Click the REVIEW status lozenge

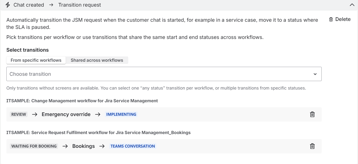pyautogui.click(x=19, y=114)
